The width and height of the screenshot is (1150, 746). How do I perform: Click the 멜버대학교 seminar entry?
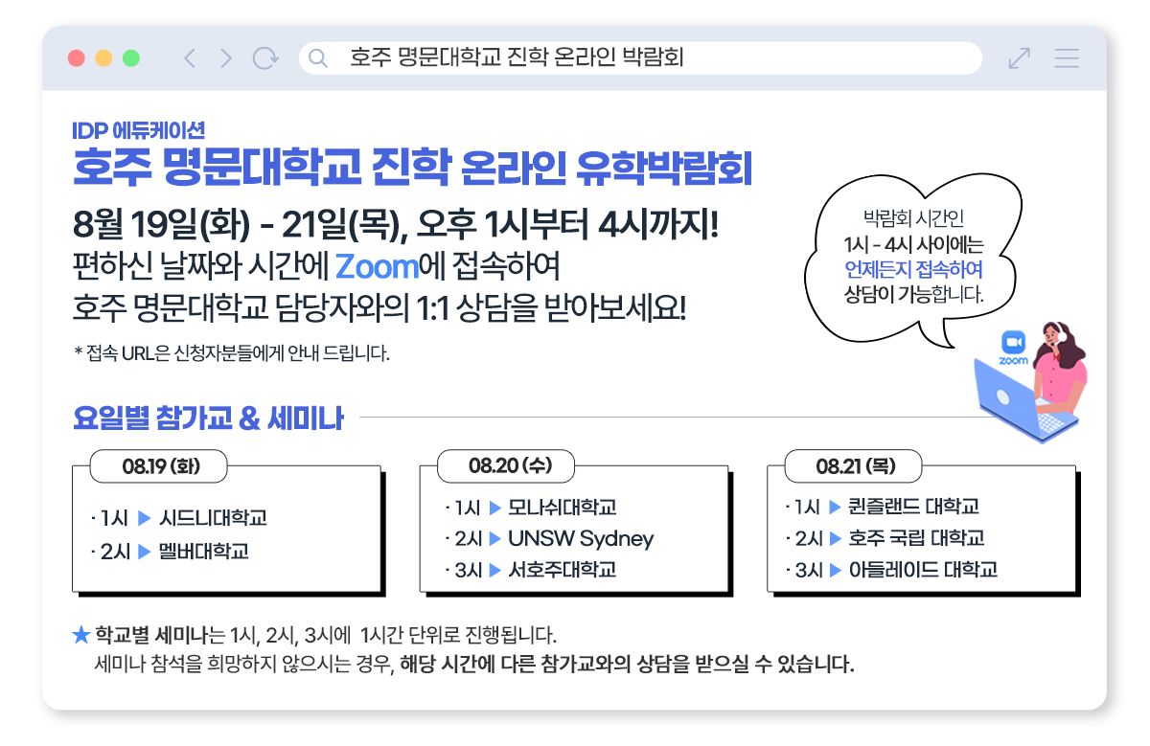170,552
